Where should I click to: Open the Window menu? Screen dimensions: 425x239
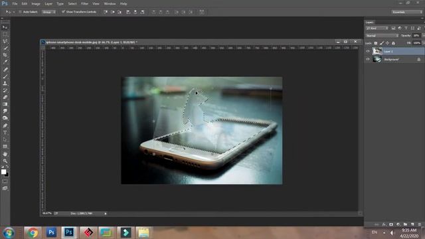[110, 4]
